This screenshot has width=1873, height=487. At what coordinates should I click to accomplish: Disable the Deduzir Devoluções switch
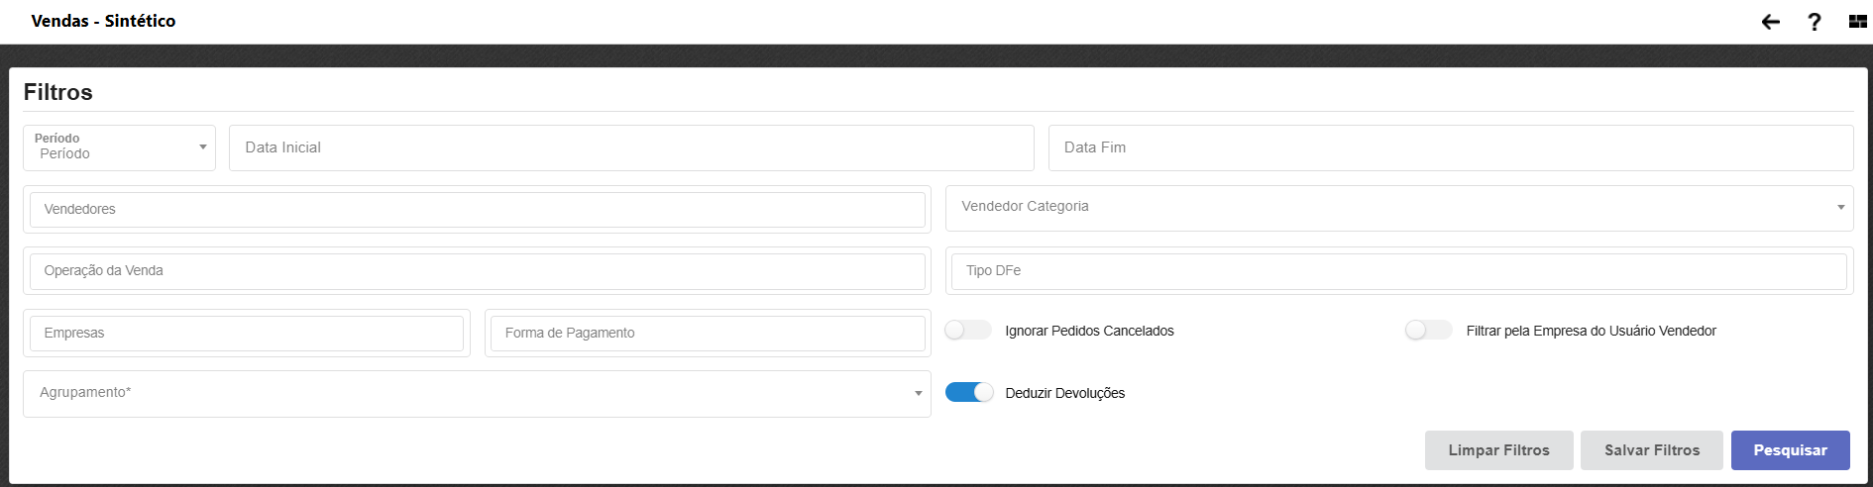pyautogui.click(x=968, y=393)
